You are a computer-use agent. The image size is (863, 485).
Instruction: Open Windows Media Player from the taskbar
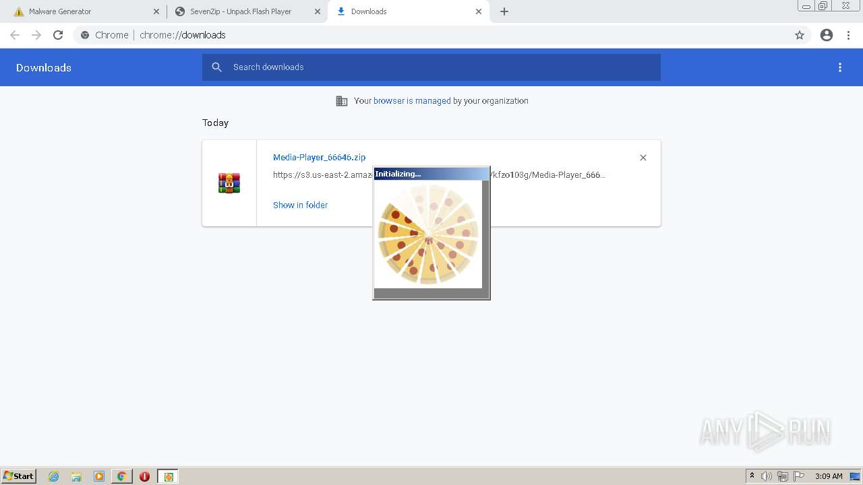pyautogui.click(x=99, y=476)
